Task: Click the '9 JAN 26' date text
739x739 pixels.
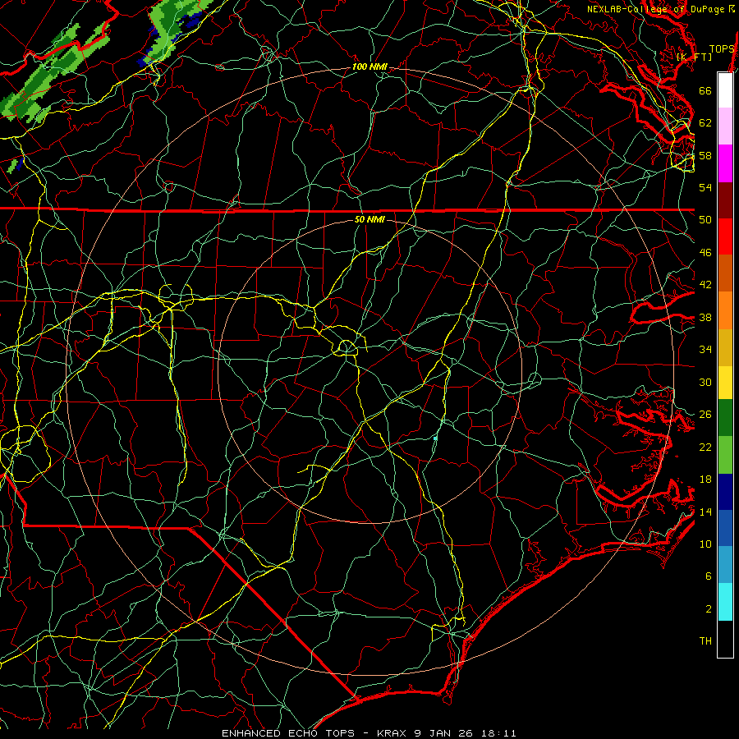Action: point(443,733)
